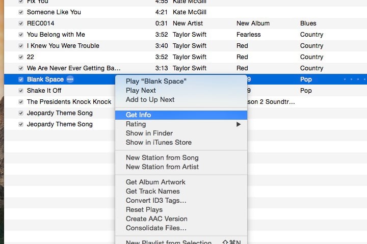Click the 3:13 duration cell

click(x=162, y=68)
